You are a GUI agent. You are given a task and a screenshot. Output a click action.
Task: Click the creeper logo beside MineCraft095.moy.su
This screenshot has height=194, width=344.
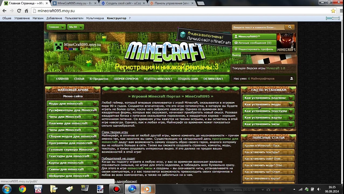[59, 47]
